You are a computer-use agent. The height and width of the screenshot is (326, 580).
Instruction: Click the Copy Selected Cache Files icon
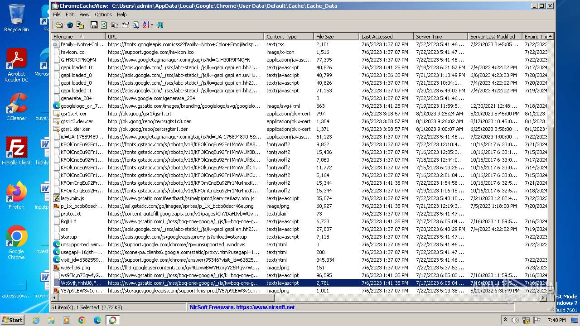click(x=80, y=25)
